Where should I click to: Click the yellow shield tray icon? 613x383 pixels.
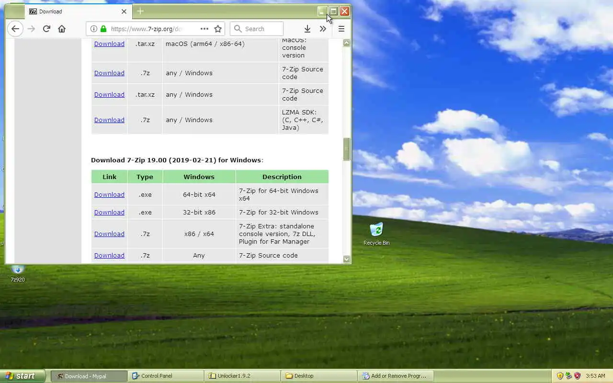pos(560,376)
